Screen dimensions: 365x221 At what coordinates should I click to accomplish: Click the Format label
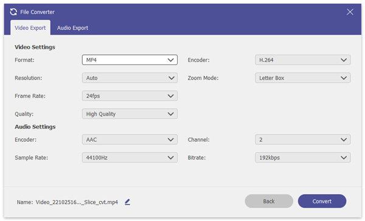point(24,60)
